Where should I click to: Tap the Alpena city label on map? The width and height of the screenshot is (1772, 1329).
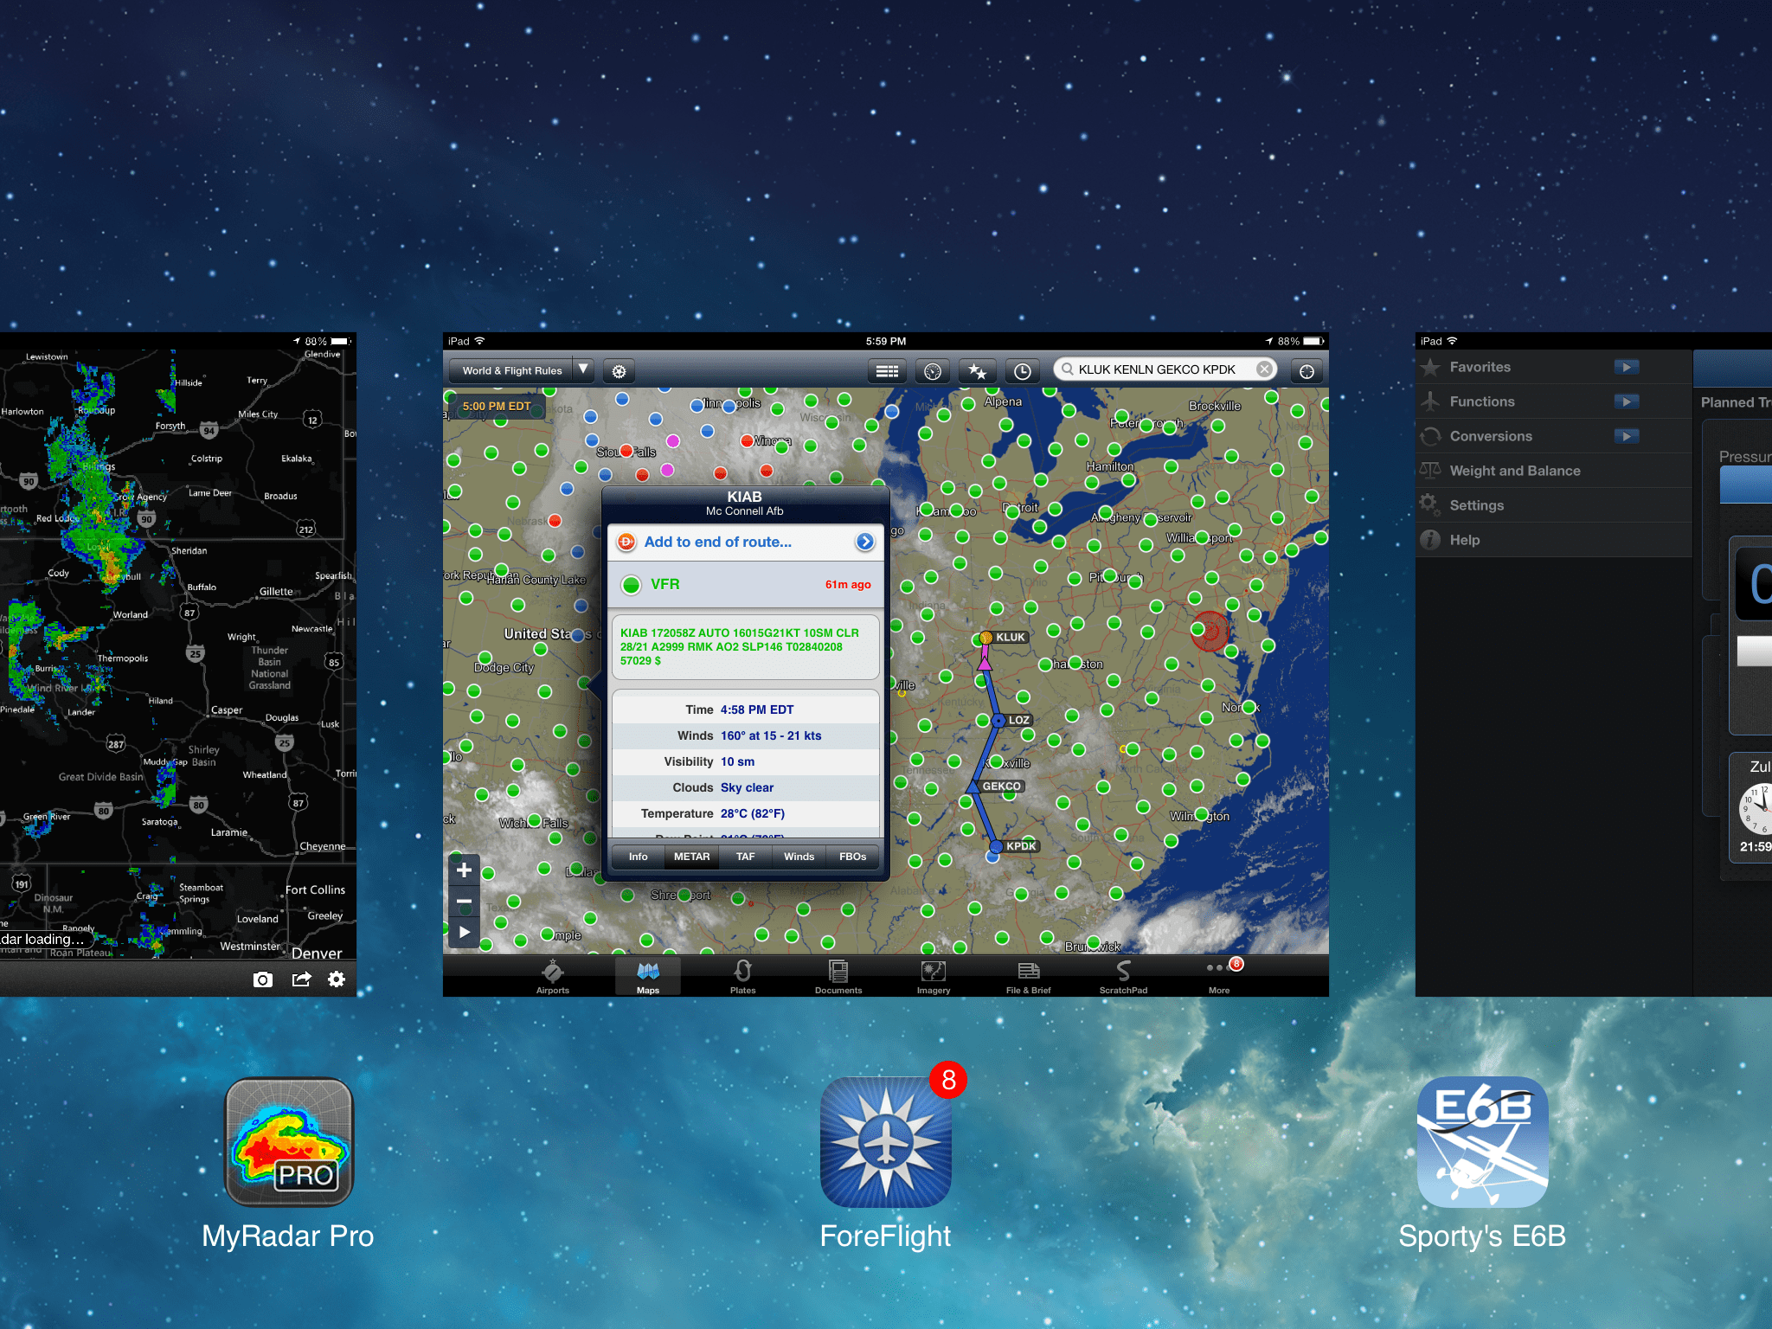point(1003,401)
